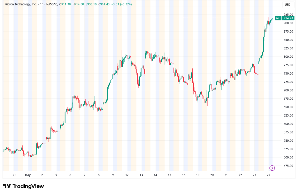
Task: Click the 475.00 price axis label
Action: point(288,166)
